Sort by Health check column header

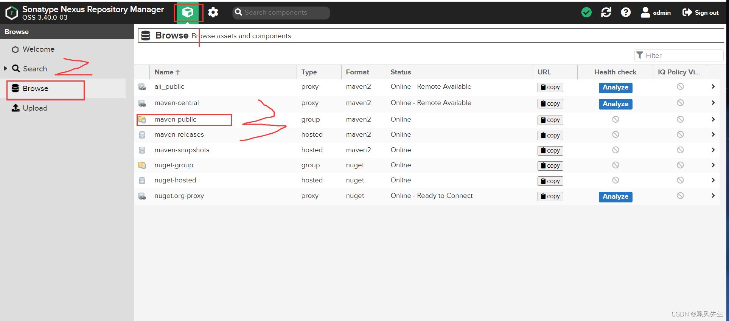[x=616, y=72]
